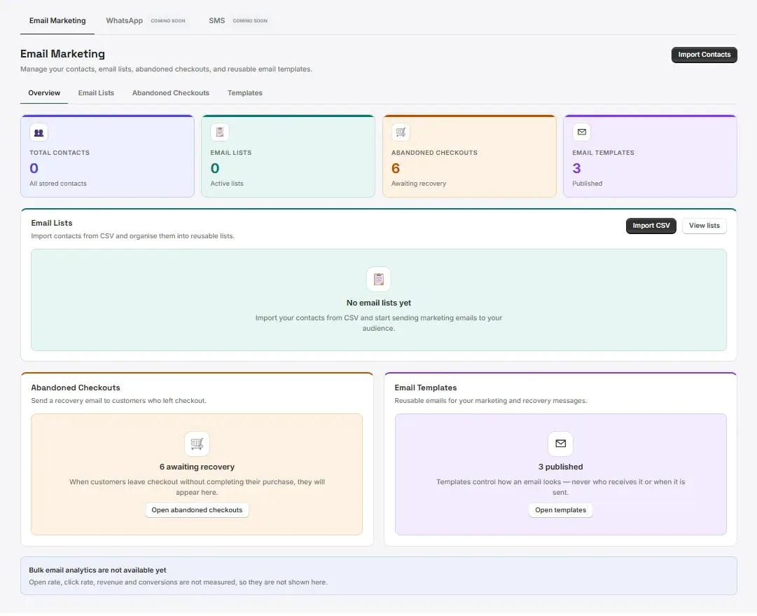757x616 pixels.
Task: Click the 'Email Lists' section heading
Action: (52, 224)
